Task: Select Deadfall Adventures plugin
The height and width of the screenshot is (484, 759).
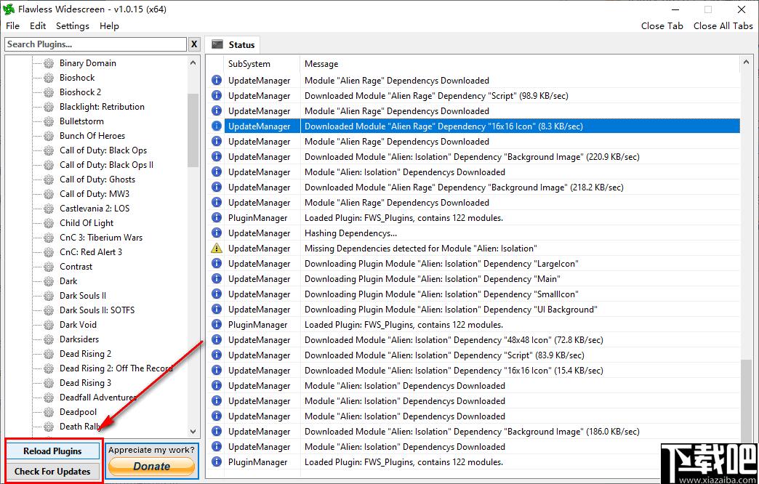Action: [x=97, y=397]
